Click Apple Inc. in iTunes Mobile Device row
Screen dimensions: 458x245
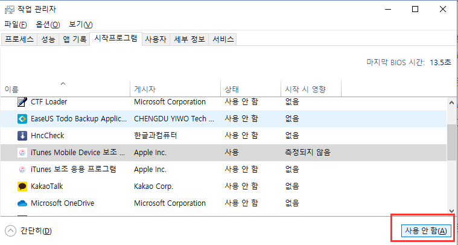coord(150,153)
